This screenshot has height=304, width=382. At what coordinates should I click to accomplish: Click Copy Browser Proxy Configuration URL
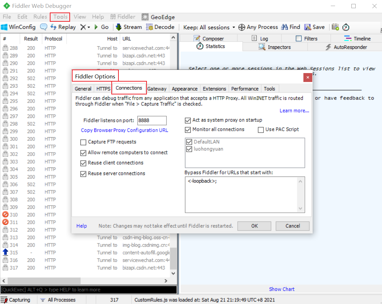pyautogui.click(x=124, y=130)
